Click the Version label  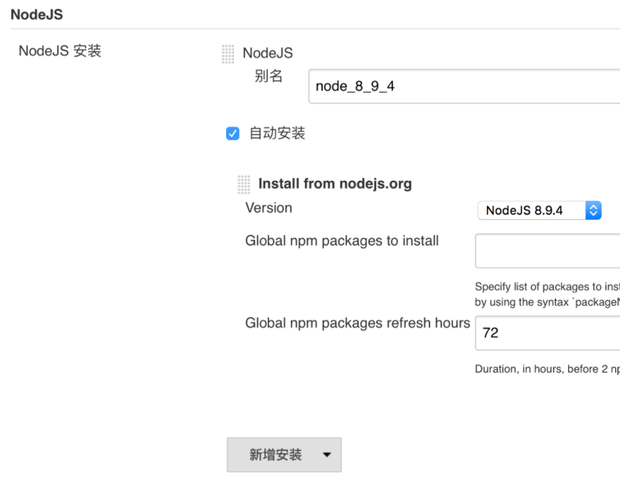(269, 208)
